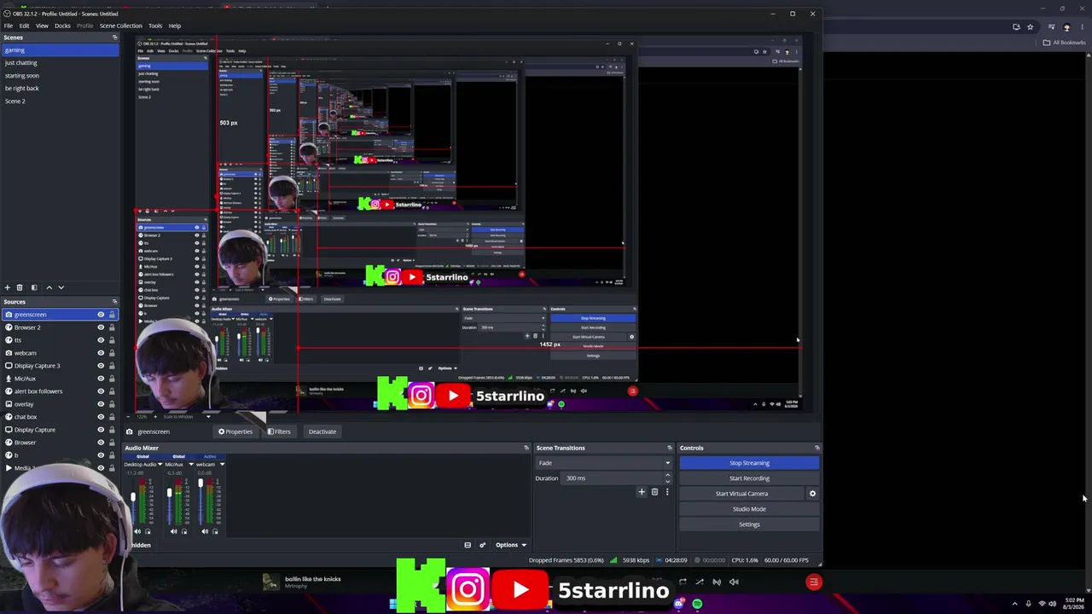Screen dimensions: 1092x614
Task: Expand webcam mixer options arrow
Action: [x=222, y=464]
